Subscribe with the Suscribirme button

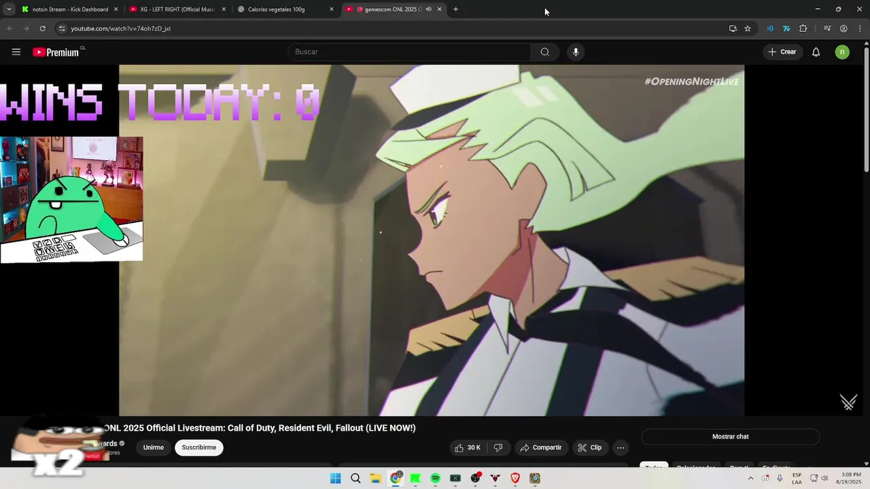pos(199,448)
